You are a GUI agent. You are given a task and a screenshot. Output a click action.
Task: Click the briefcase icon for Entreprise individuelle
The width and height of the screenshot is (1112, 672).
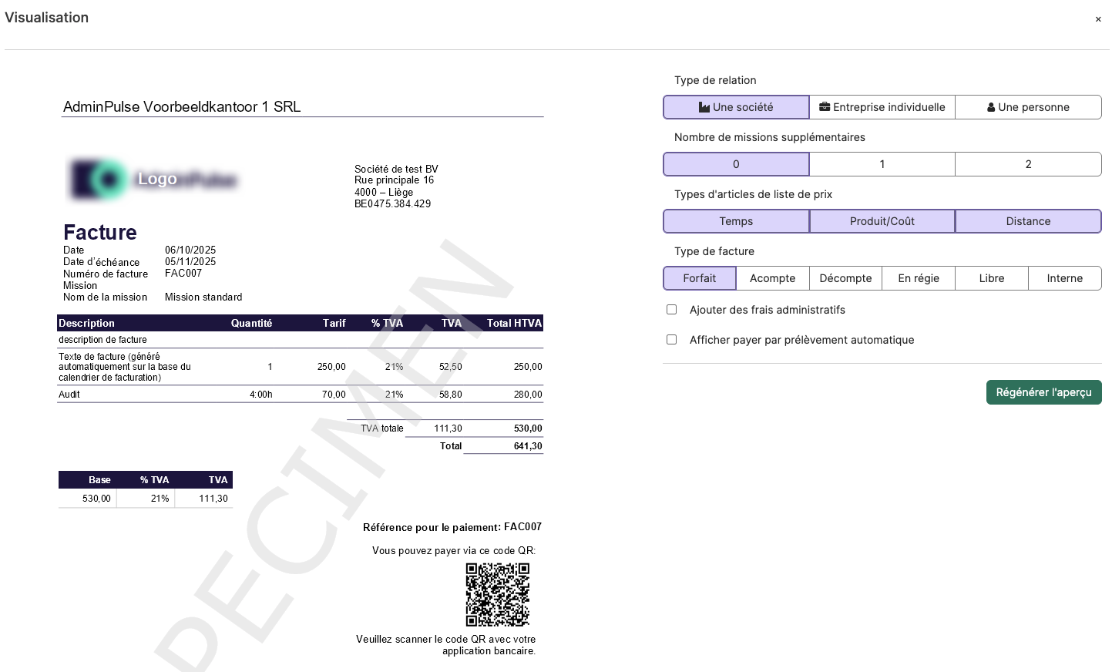pyautogui.click(x=825, y=107)
